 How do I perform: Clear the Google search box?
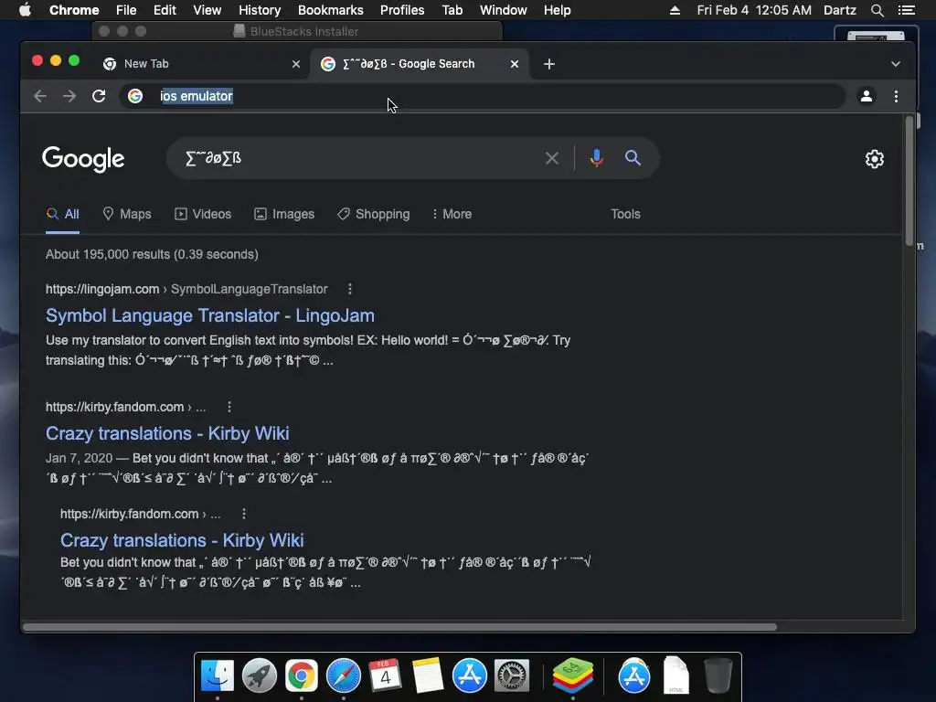[552, 158]
